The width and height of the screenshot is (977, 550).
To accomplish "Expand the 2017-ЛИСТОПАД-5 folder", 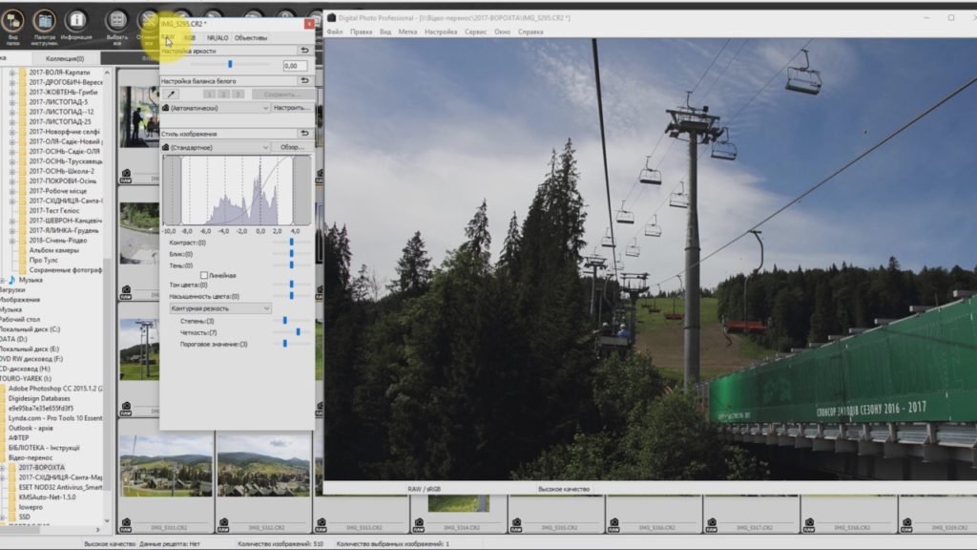I will [x=11, y=101].
